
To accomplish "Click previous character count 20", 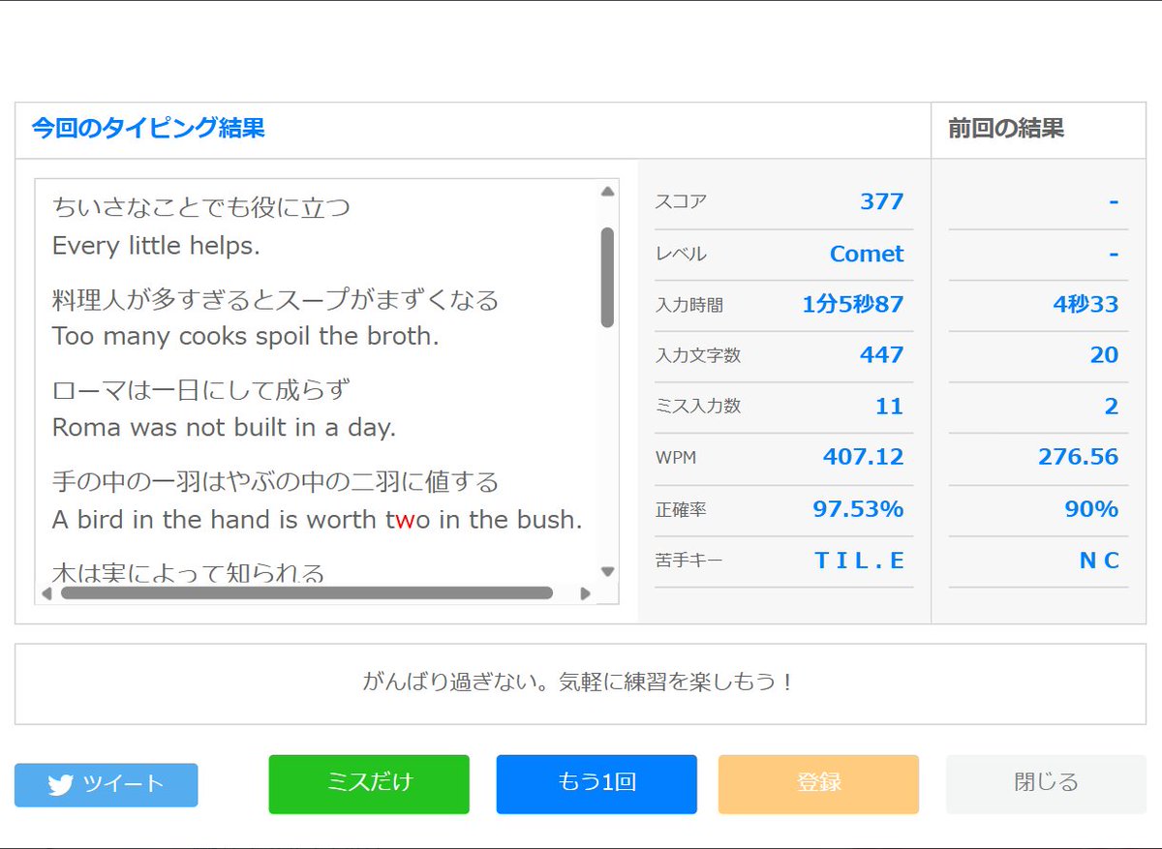I will tap(1104, 355).
